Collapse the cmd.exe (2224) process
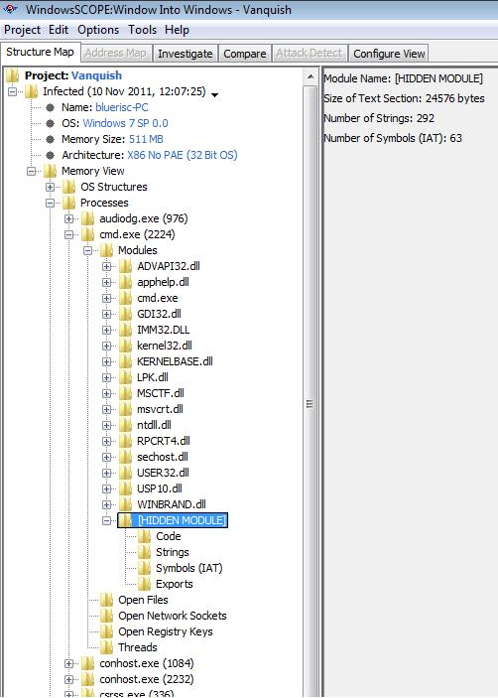The image size is (498, 698). 68,234
